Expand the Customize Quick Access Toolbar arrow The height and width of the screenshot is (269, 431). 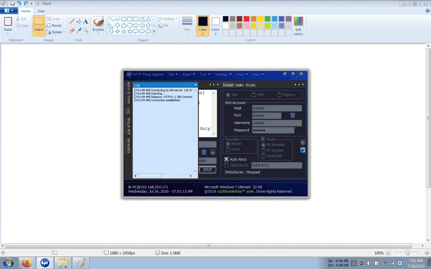point(31,4)
